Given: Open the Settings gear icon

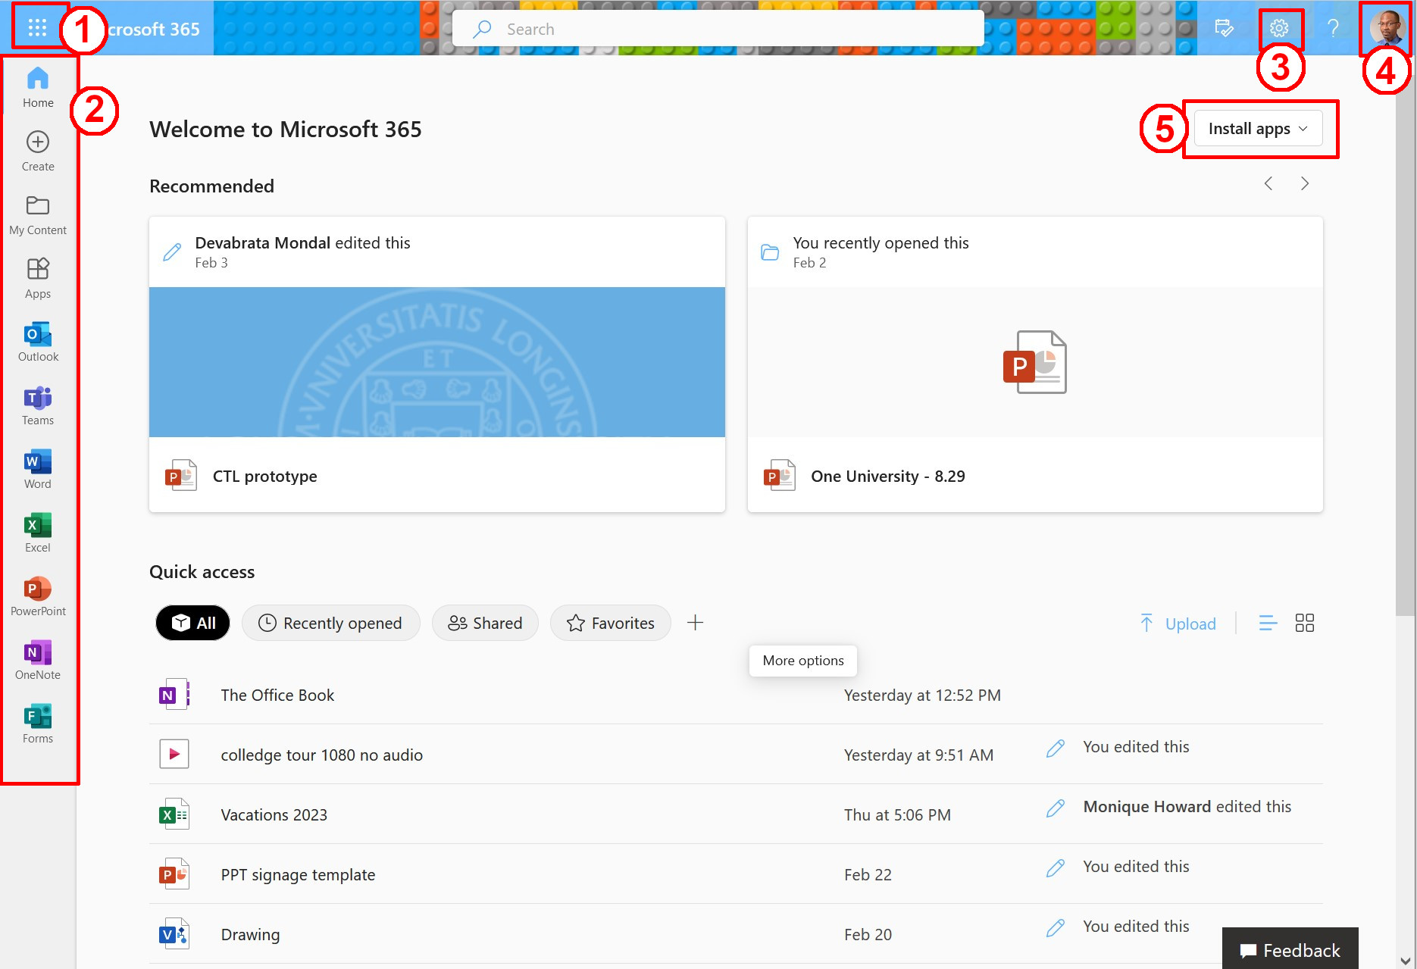Looking at the screenshot, I should [1279, 29].
